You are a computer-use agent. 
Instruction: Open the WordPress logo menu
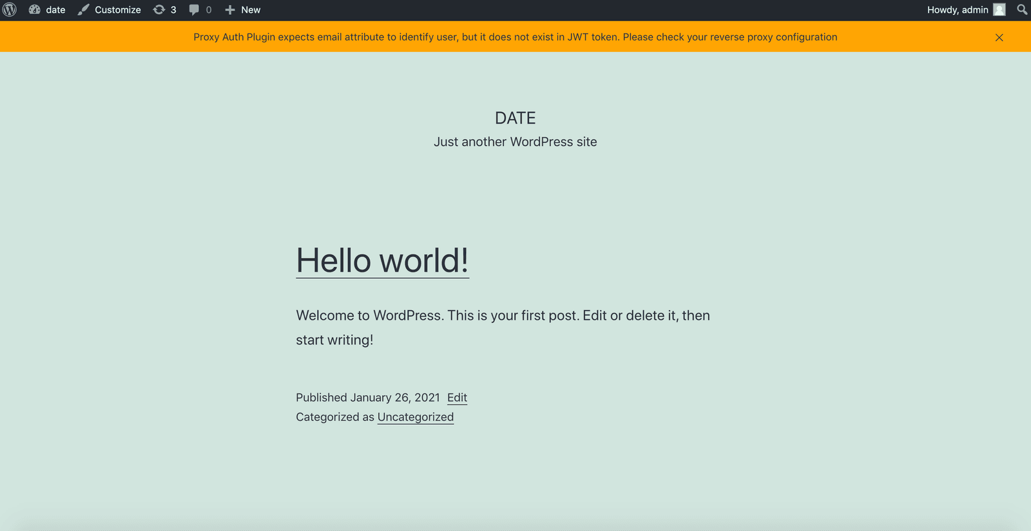[x=10, y=10]
